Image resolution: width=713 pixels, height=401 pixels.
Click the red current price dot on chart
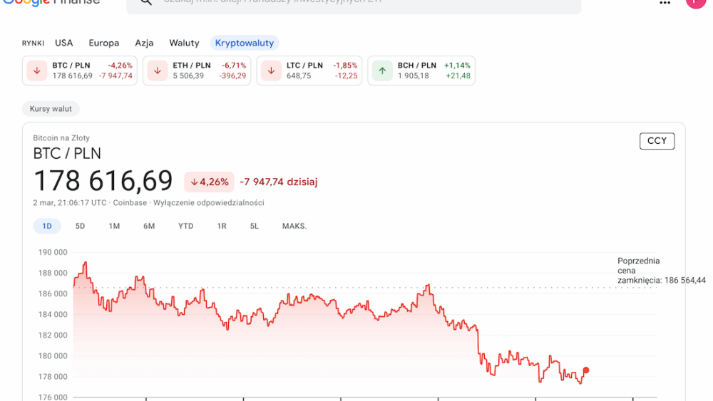[585, 370]
